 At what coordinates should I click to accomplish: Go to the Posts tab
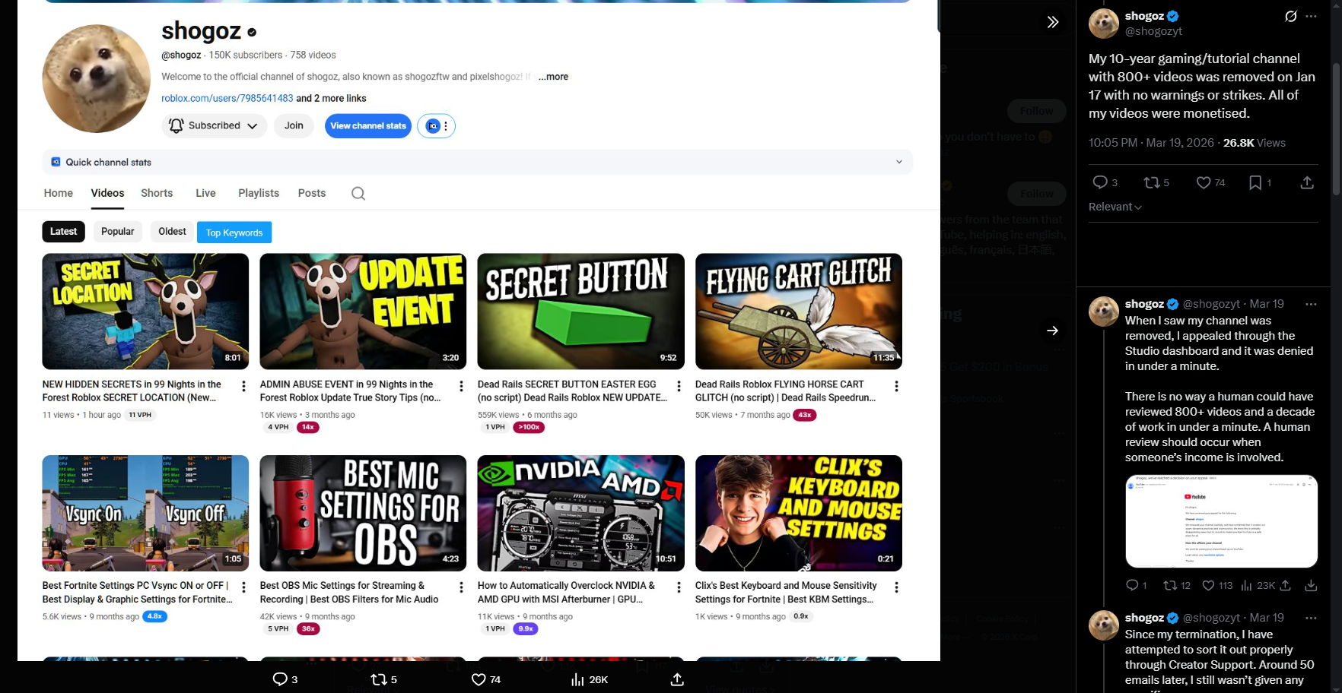pos(312,193)
